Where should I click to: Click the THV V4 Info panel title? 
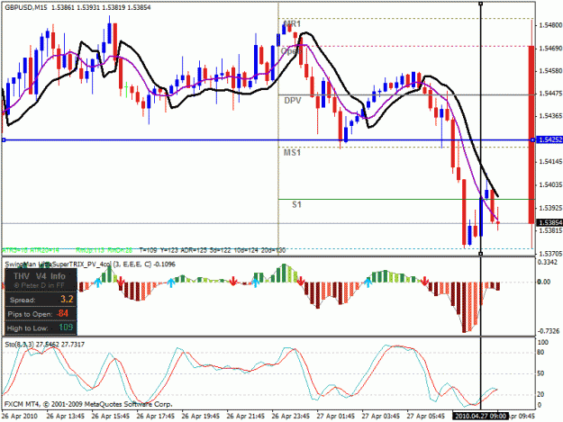click(40, 276)
